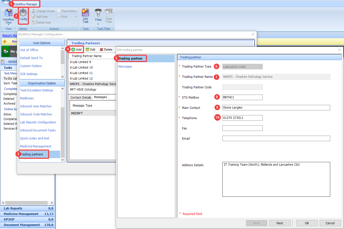The image size is (344, 229).
Task: Open Trading Partner Type dropdown
Action: pos(242,67)
